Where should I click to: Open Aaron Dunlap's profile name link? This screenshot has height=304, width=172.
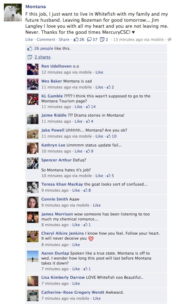click(55, 253)
